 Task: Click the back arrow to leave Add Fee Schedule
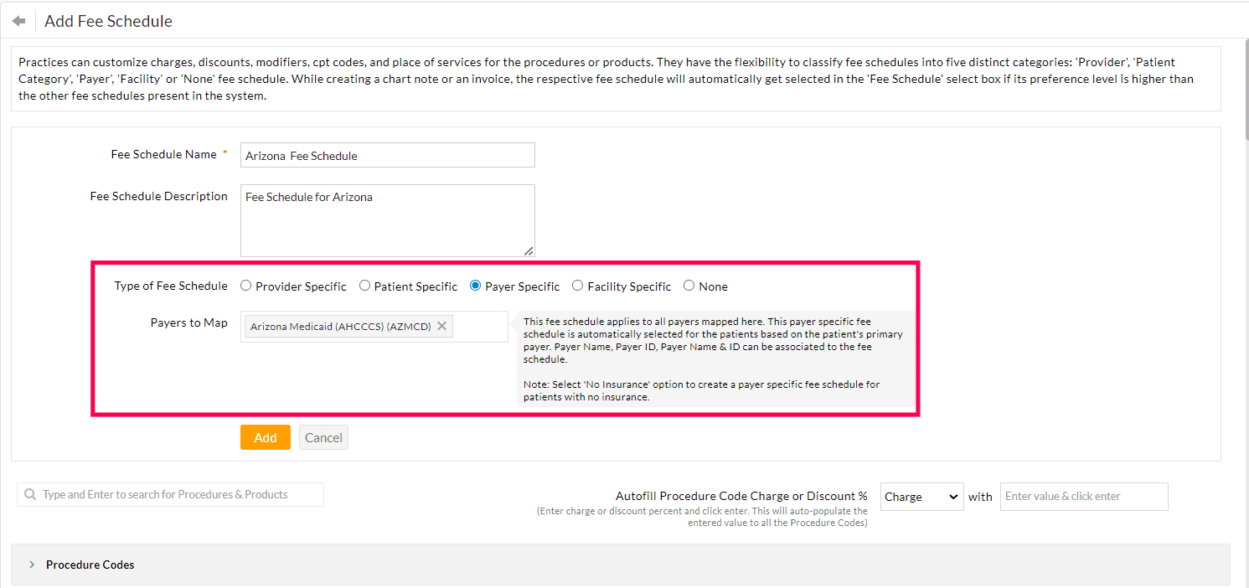(x=18, y=19)
